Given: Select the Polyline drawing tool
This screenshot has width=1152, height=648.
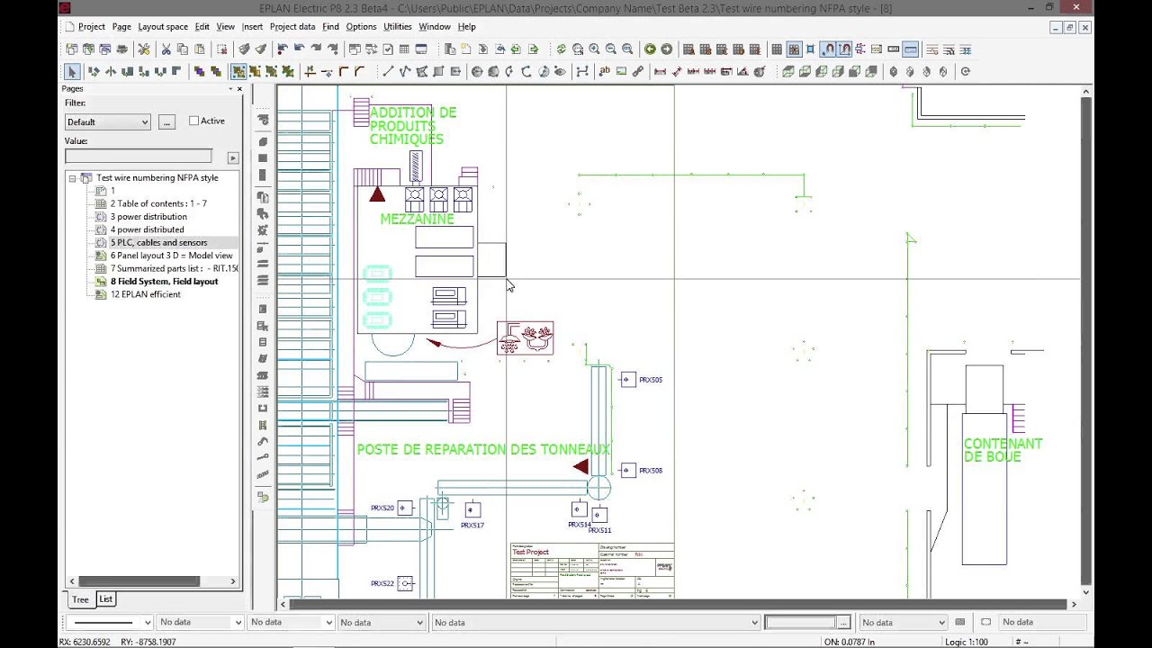Looking at the screenshot, I should point(405,72).
